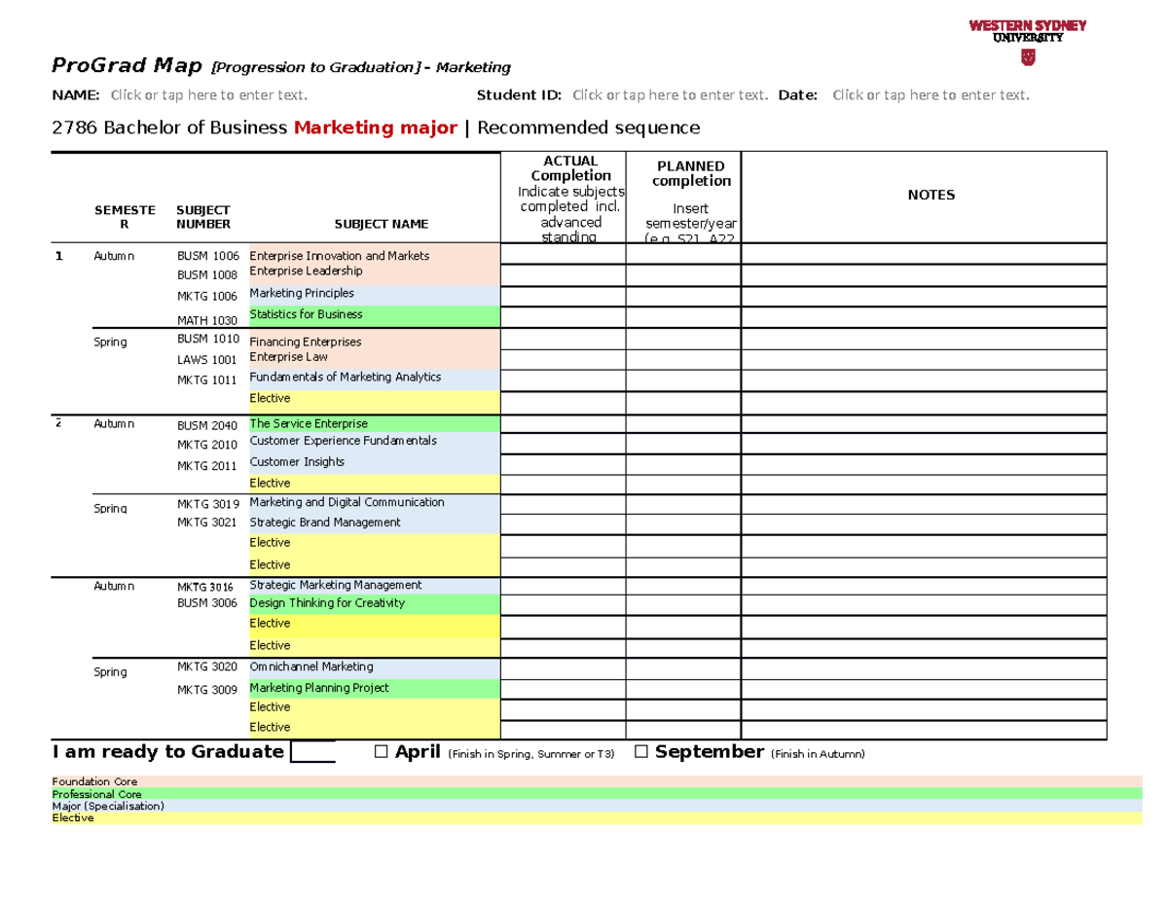Check the April graduation checkbox
The width and height of the screenshot is (1168, 902).
(x=380, y=751)
